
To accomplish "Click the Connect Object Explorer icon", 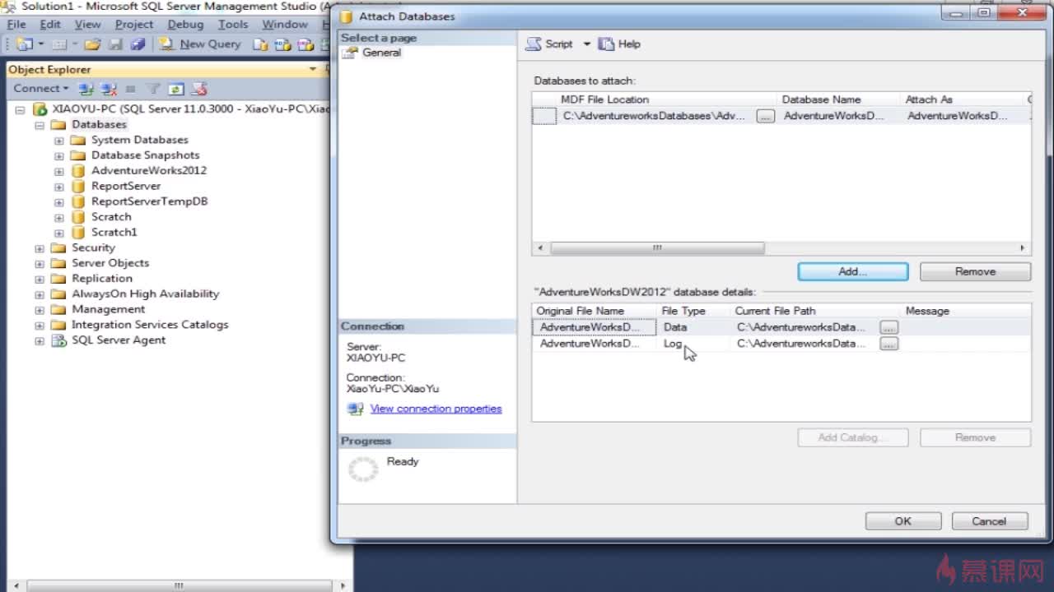I will coord(86,89).
